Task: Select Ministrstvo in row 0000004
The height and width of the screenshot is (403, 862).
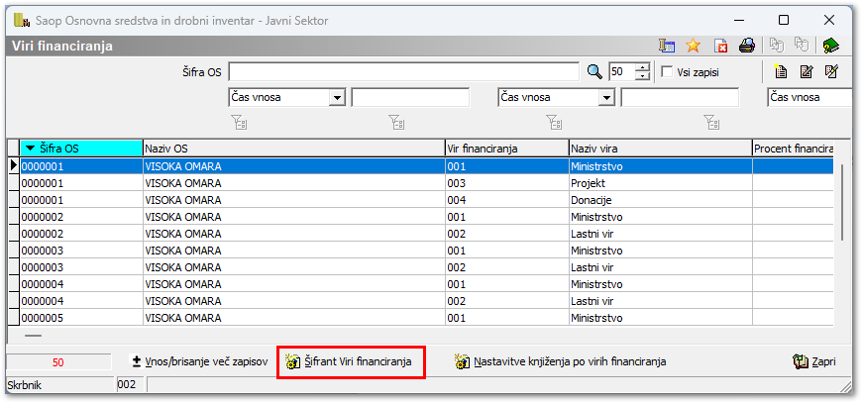Action: coord(660,284)
